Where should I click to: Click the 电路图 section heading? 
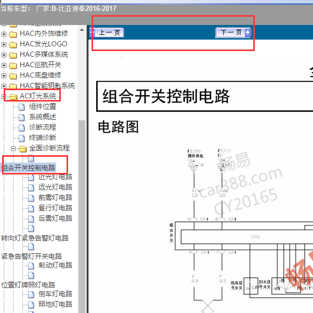(118, 127)
